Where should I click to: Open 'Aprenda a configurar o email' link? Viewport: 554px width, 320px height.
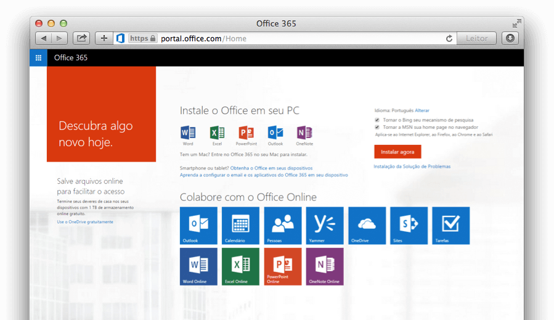coord(264,174)
